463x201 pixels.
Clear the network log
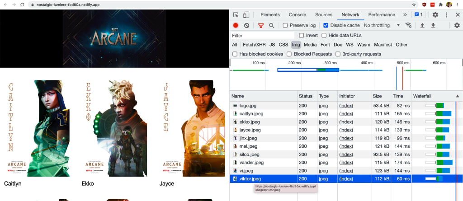pos(246,25)
